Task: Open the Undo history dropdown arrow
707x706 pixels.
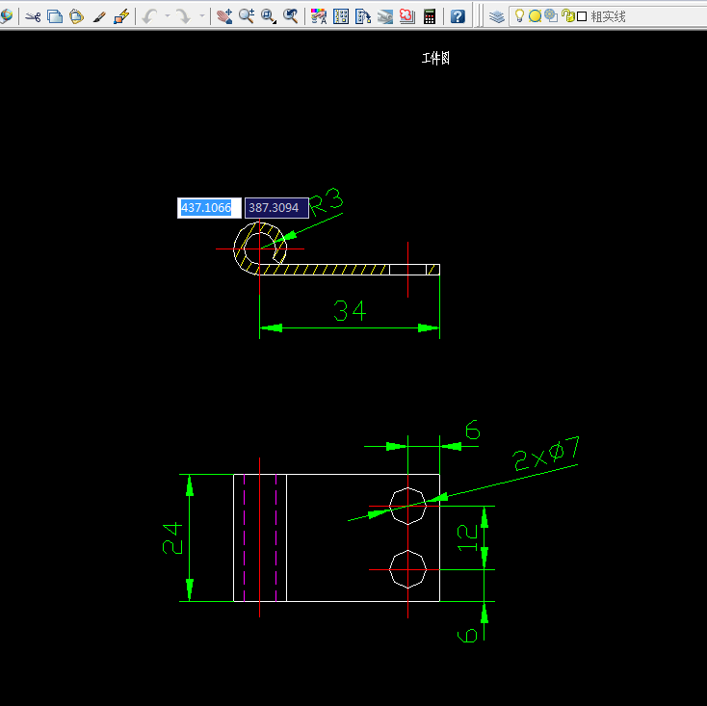Action: [168, 16]
